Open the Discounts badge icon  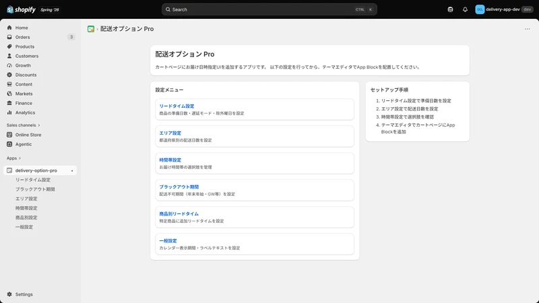tap(9, 75)
